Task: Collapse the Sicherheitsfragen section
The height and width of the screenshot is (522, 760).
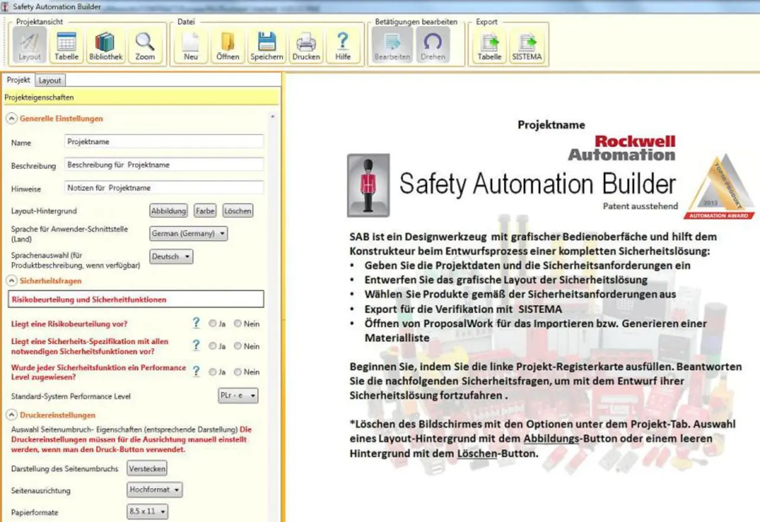Action: click(12, 281)
